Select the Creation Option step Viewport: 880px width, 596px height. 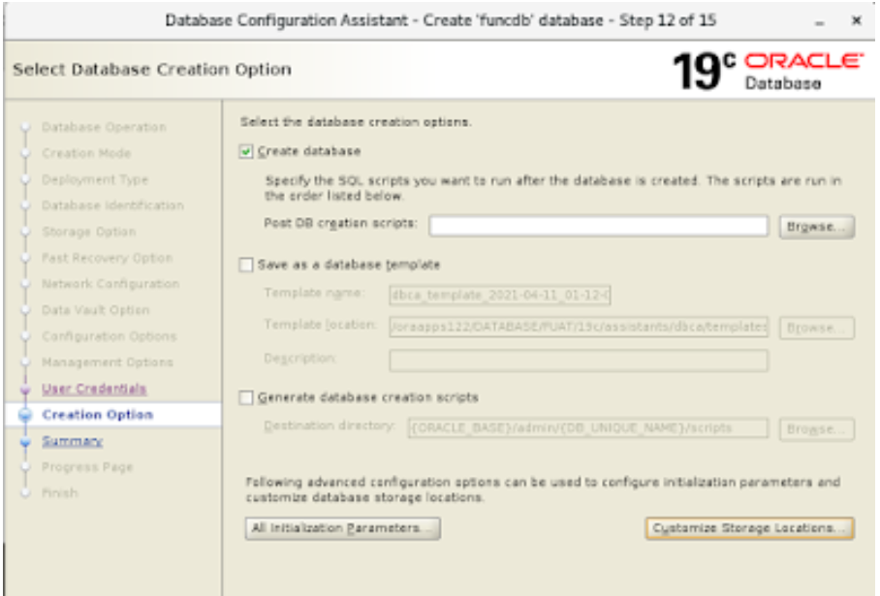(x=98, y=415)
